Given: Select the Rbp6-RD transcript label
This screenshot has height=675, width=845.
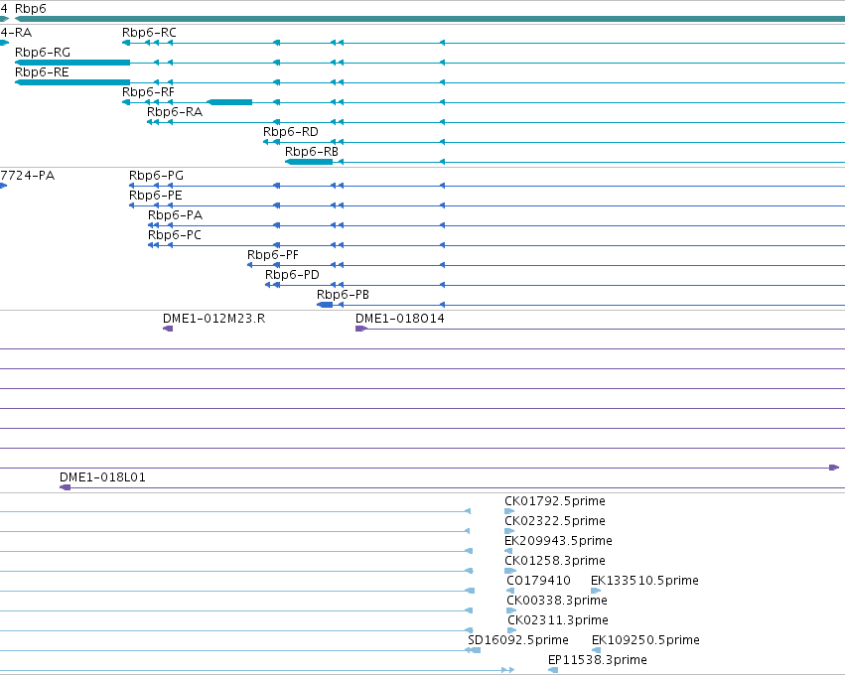Looking at the screenshot, I should (x=291, y=133).
